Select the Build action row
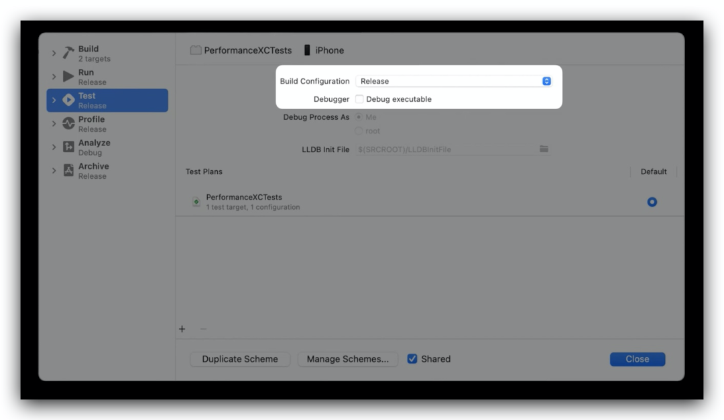The width and height of the screenshot is (724, 420). click(107, 53)
